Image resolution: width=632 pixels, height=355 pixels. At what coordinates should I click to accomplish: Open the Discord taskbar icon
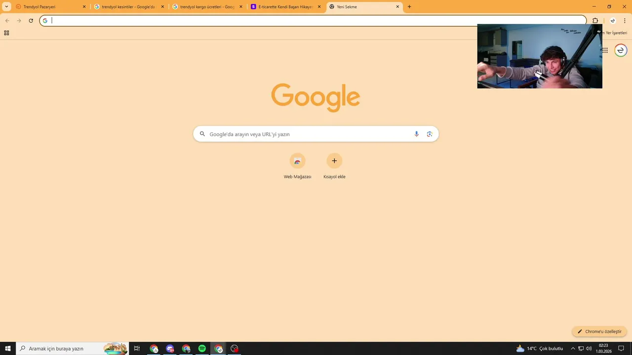(x=170, y=349)
